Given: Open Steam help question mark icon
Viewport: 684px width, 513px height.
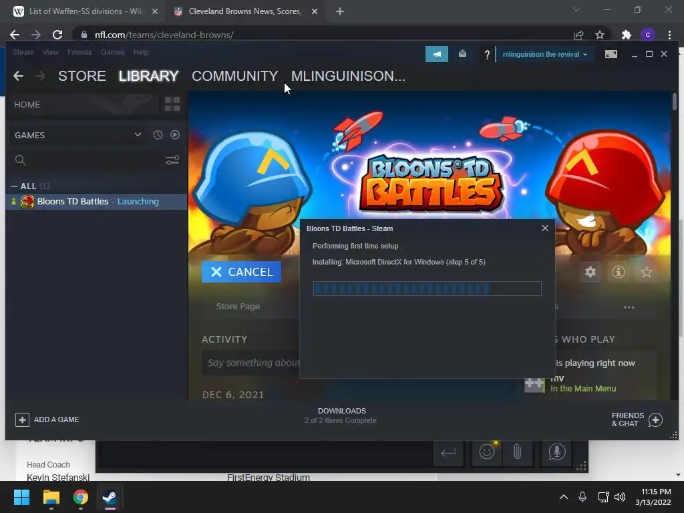Looking at the screenshot, I should [x=487, y=55].
